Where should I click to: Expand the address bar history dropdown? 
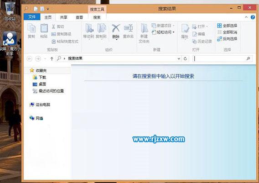pos(179,58)
